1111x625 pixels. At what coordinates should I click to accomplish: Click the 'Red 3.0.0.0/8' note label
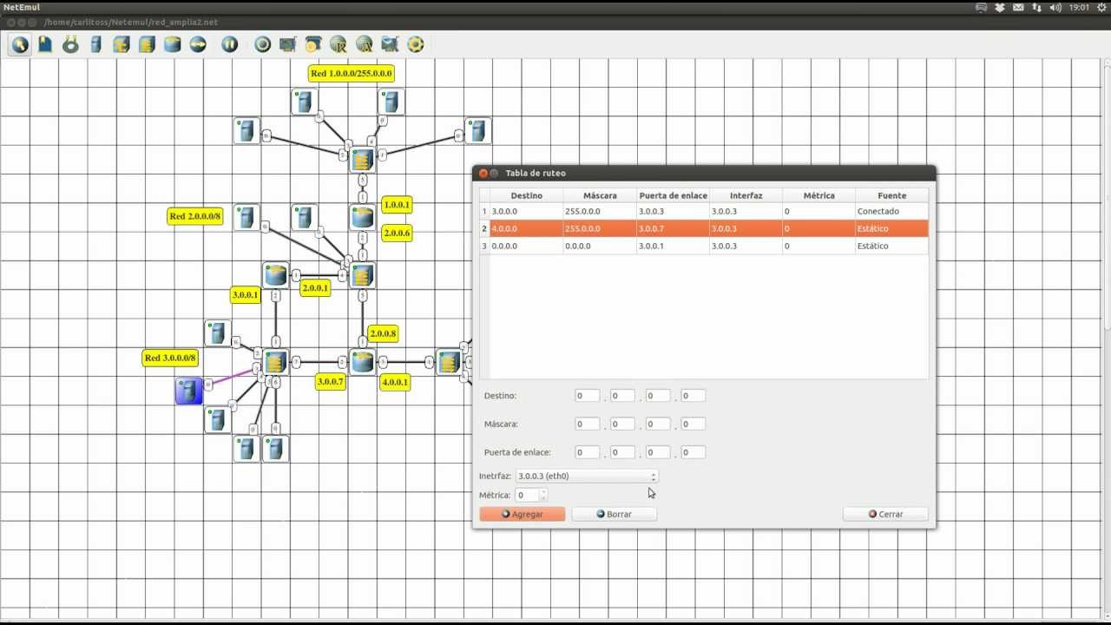click(171, 358)
